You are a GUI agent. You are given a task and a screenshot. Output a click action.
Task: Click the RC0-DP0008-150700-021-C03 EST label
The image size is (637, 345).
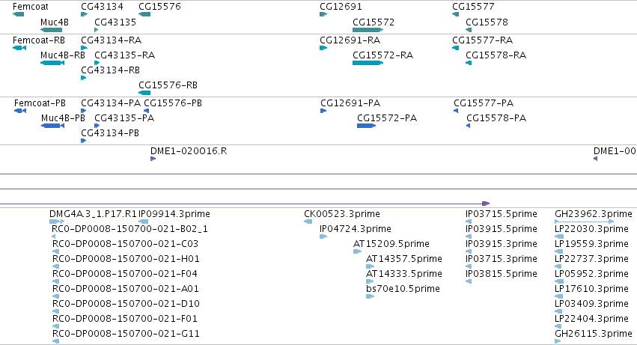click(126, 244)
